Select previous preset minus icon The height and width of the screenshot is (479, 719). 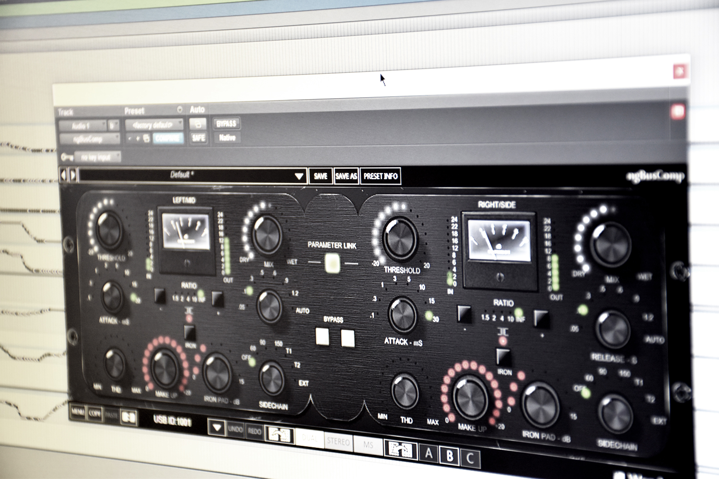129,138
